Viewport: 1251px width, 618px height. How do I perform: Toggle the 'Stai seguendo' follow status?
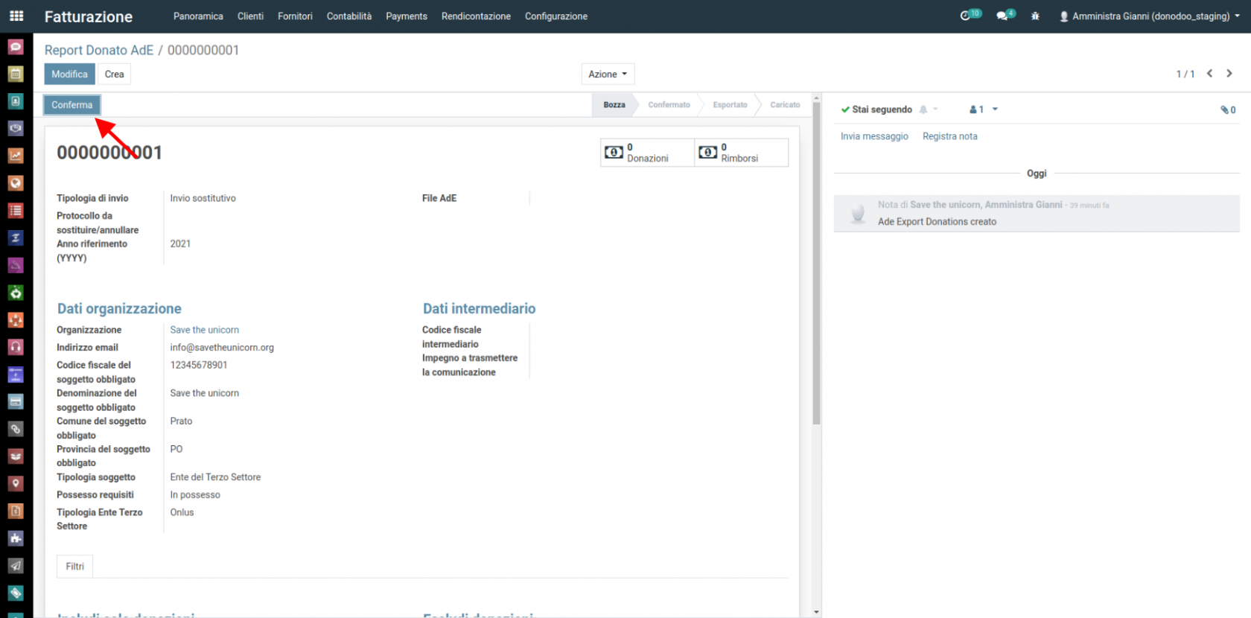876,109
